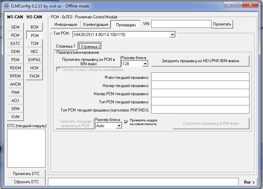Expand the Тип PCM dropdown
The width and height of the screenshot is (263, 189).
pos(172,35)
